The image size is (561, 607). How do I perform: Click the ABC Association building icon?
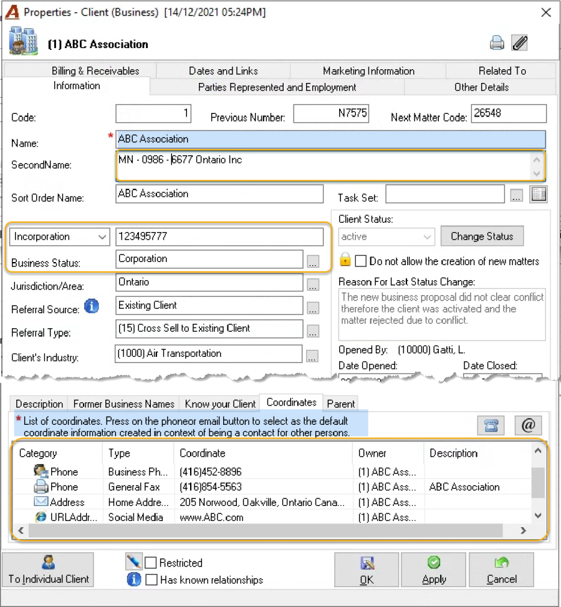(24, 41)
